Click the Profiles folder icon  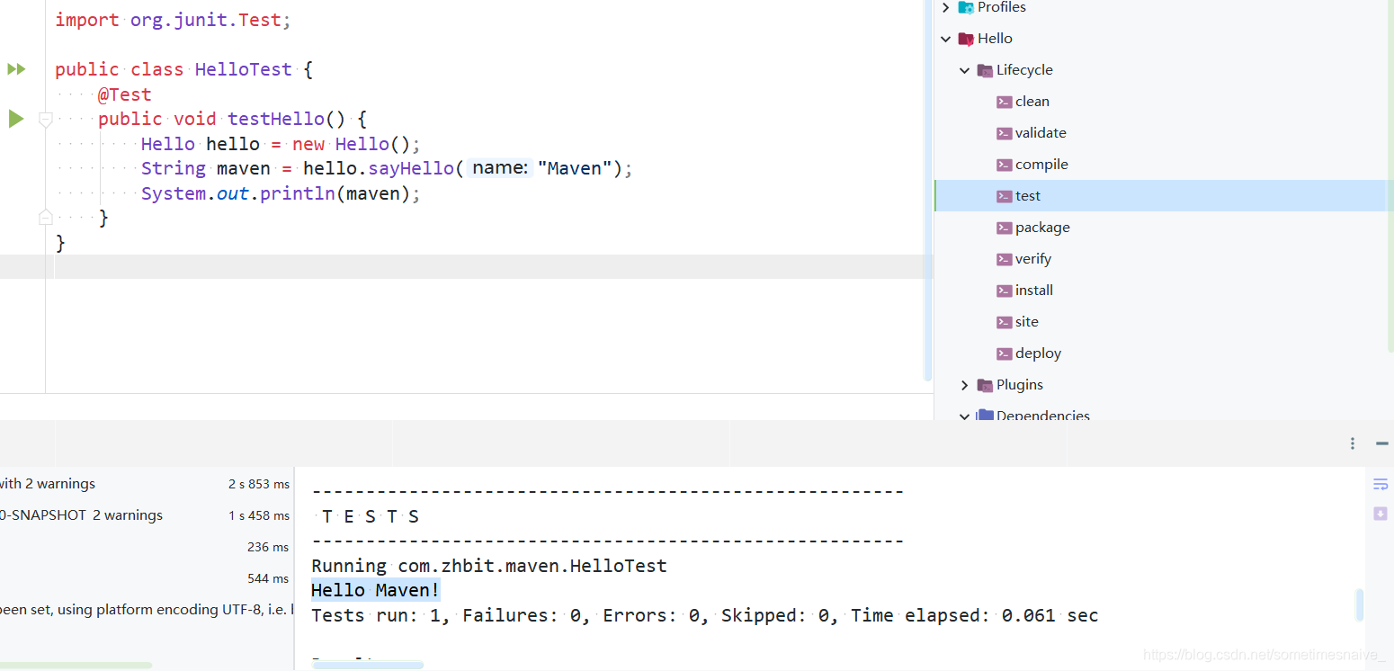pyautogui.click(x=966, y=7)
